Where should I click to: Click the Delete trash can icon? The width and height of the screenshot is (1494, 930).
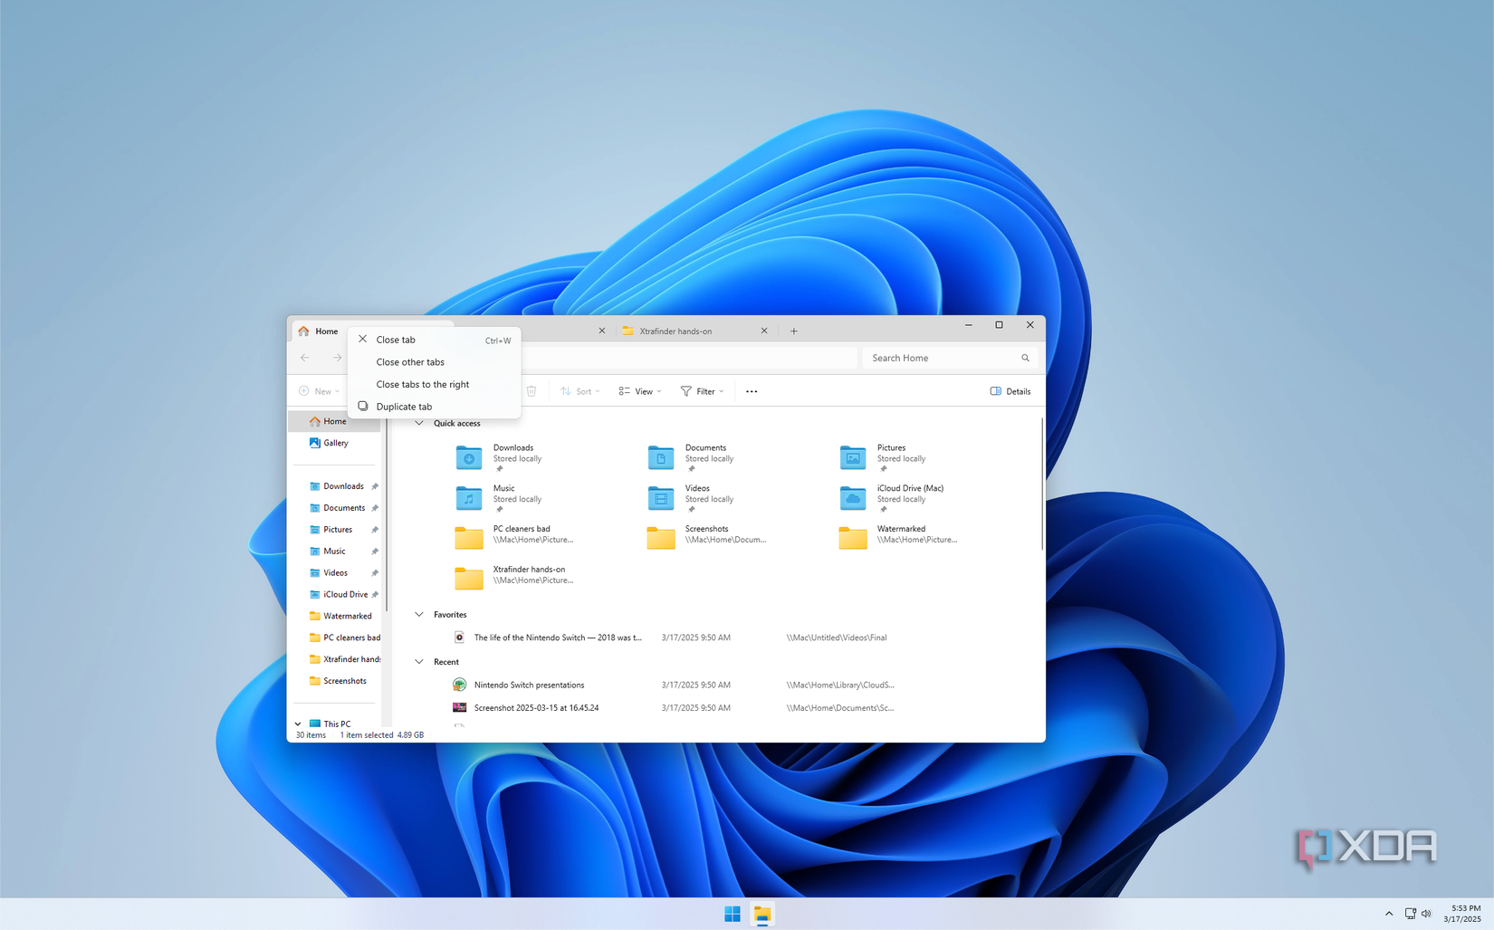point(532,391)
